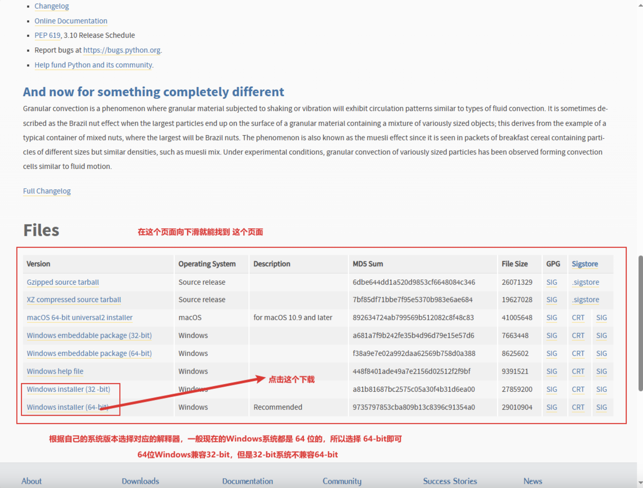Image resolution: width=643 pixels, height=488 pixels.
Task: Open the Downloads footer menu item
Action: point(140,481)
